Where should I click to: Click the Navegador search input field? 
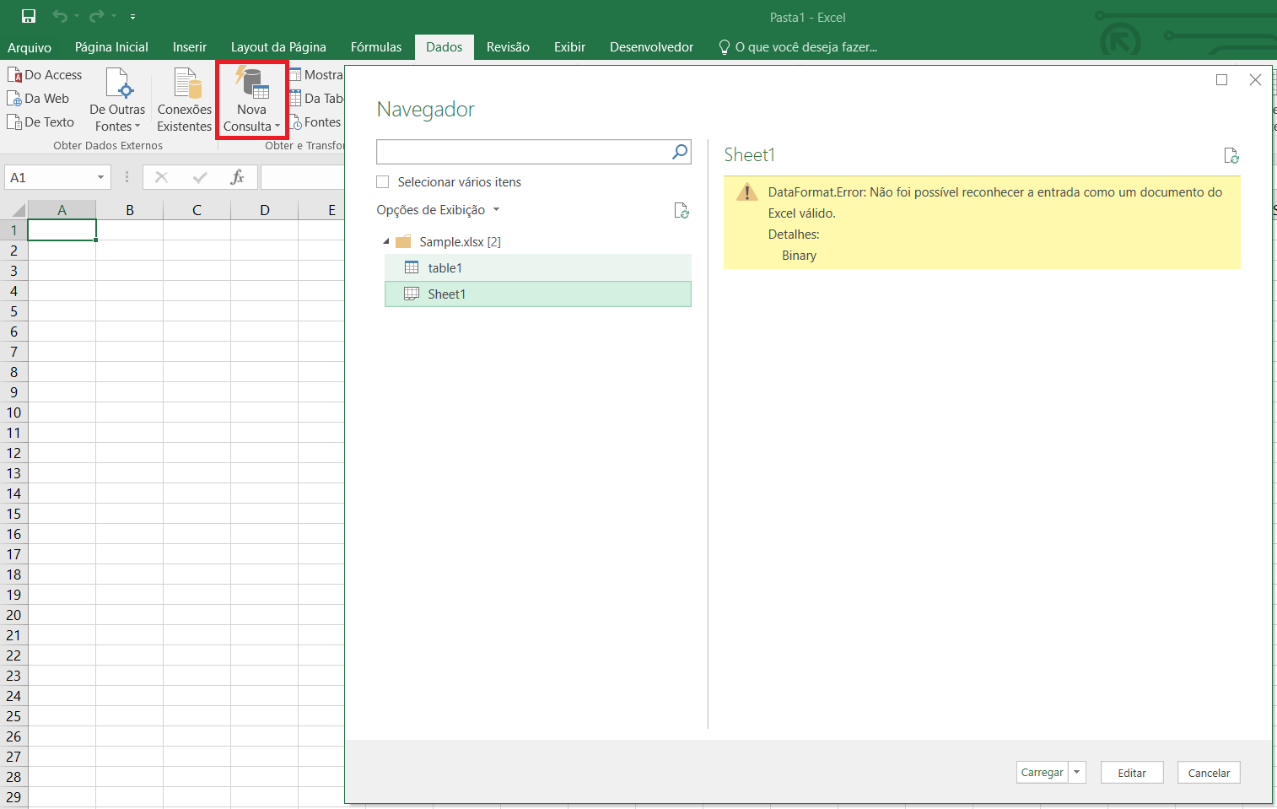(523, 152)
